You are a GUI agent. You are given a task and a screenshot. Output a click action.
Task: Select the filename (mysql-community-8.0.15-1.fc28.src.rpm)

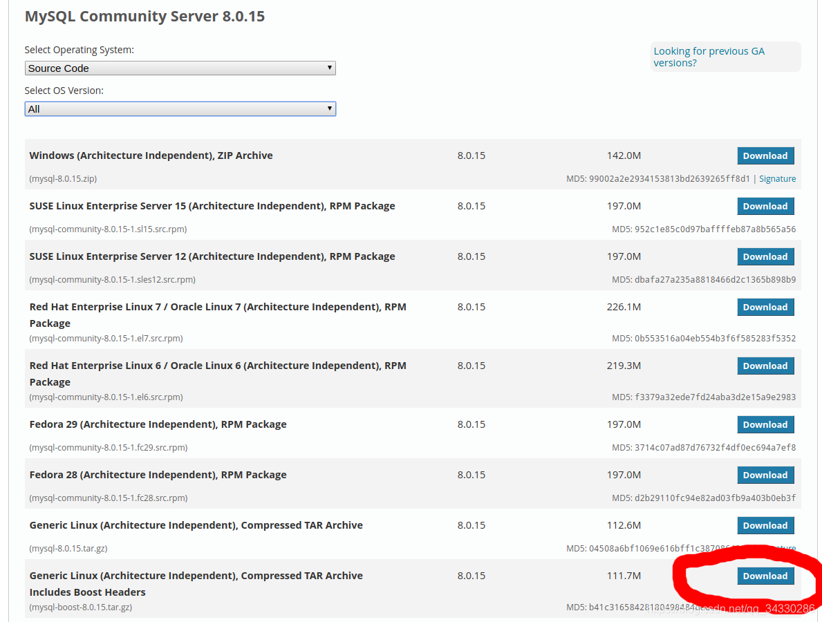(109, 498)
